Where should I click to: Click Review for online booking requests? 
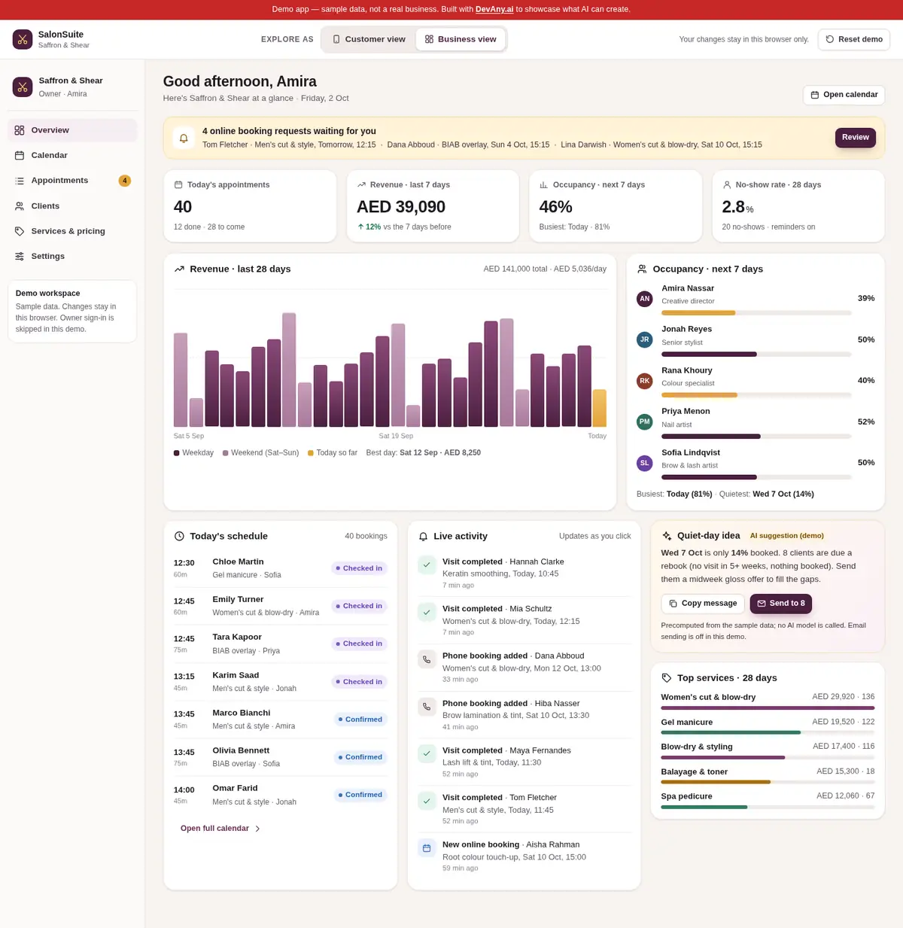point(856,138)
